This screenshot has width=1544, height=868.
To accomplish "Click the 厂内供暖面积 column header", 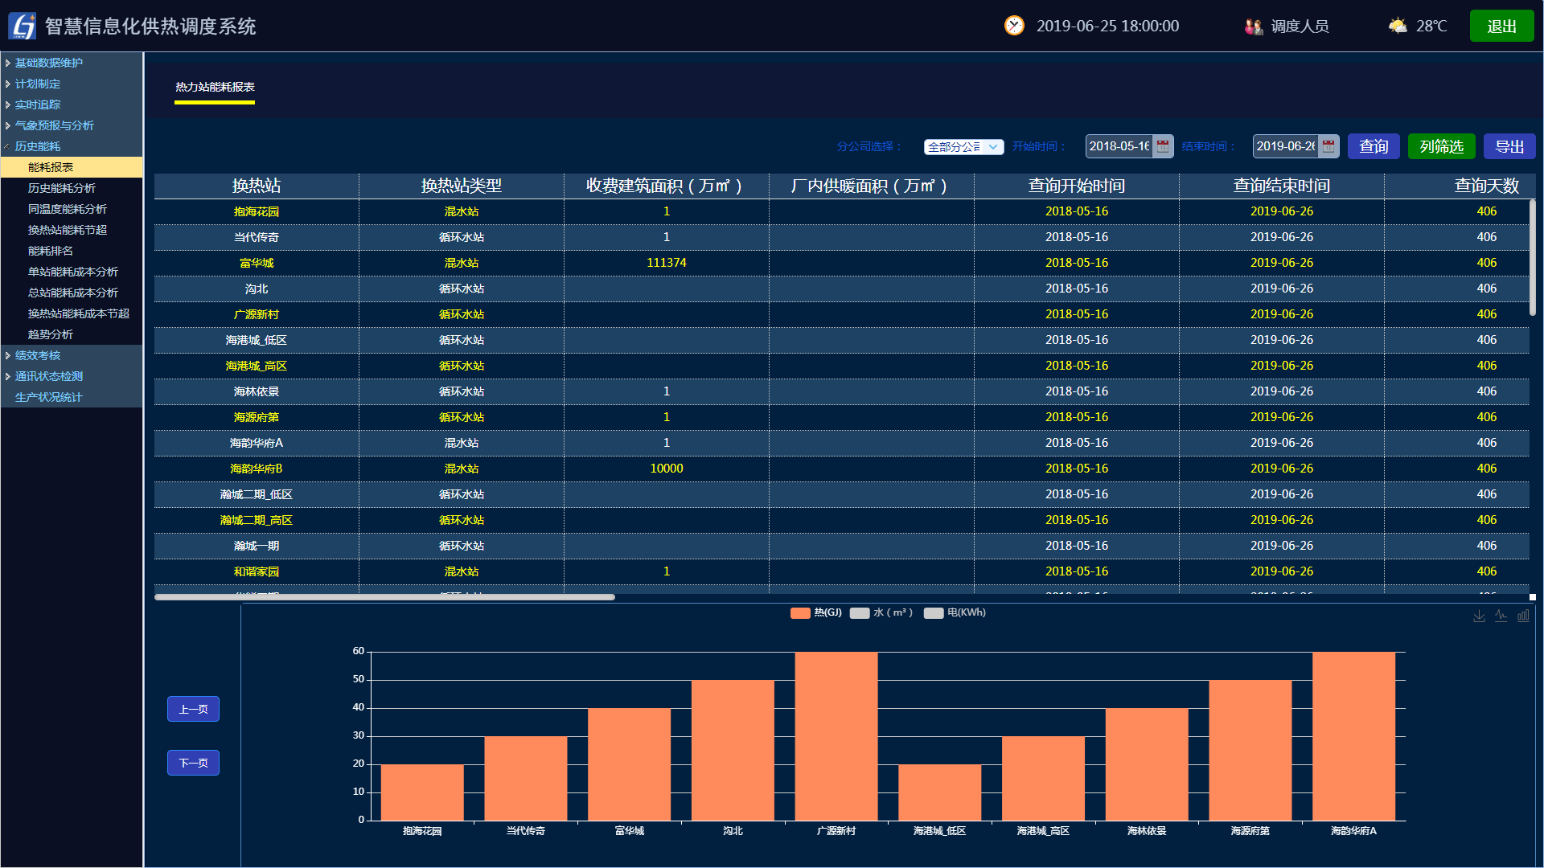I will click(x=872, y=186).
